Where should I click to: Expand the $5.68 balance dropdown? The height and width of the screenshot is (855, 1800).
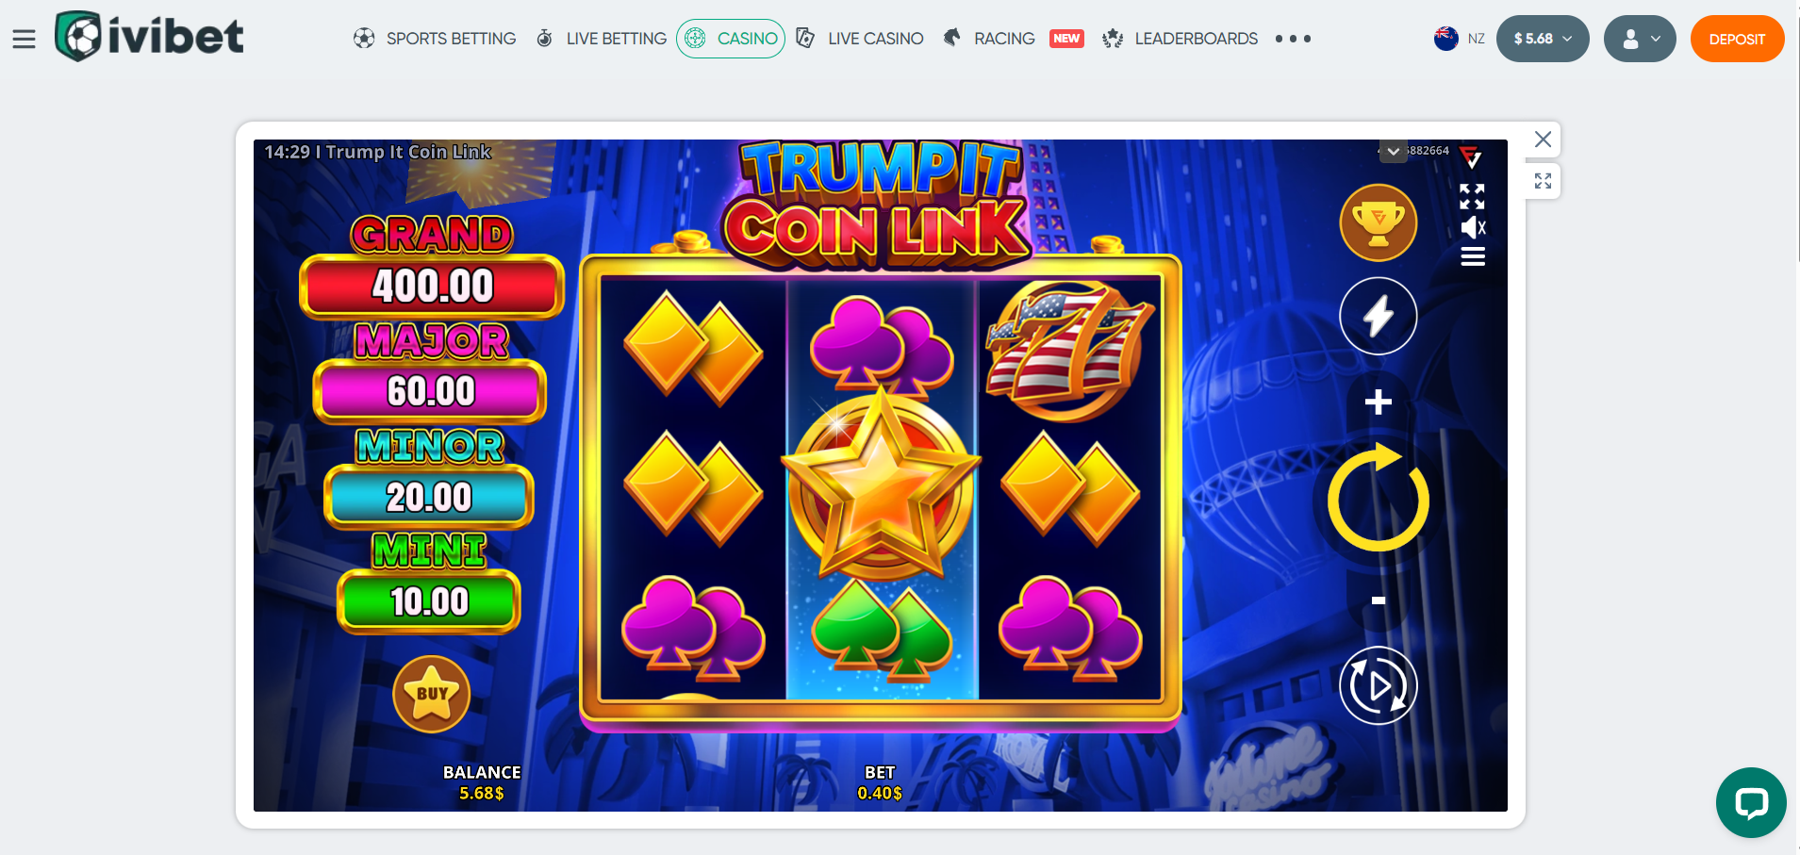[x=1543, y=39]
